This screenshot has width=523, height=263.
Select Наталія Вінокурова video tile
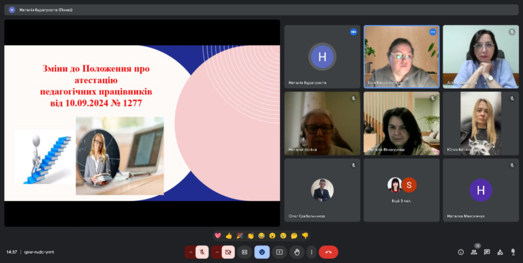(402, 123)
